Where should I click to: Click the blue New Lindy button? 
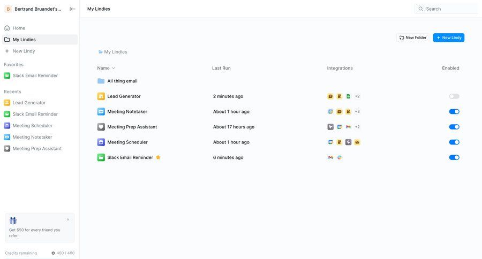448,37
